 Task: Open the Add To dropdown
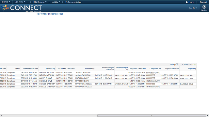193,8
